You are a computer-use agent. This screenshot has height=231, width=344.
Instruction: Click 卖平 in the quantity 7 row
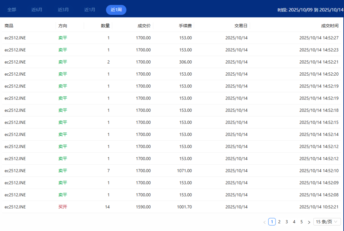point(63,171)
